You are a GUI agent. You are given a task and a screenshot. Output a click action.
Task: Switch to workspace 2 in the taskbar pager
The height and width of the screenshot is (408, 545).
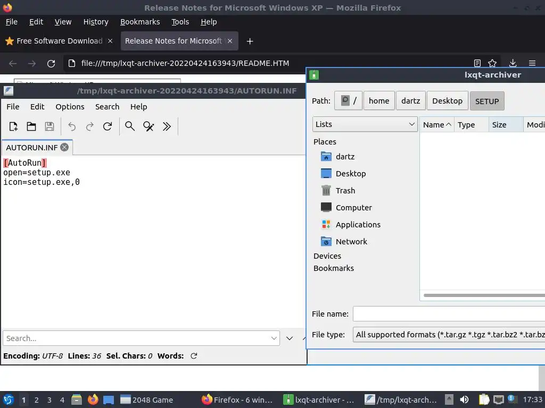click(x=37, y=400)
